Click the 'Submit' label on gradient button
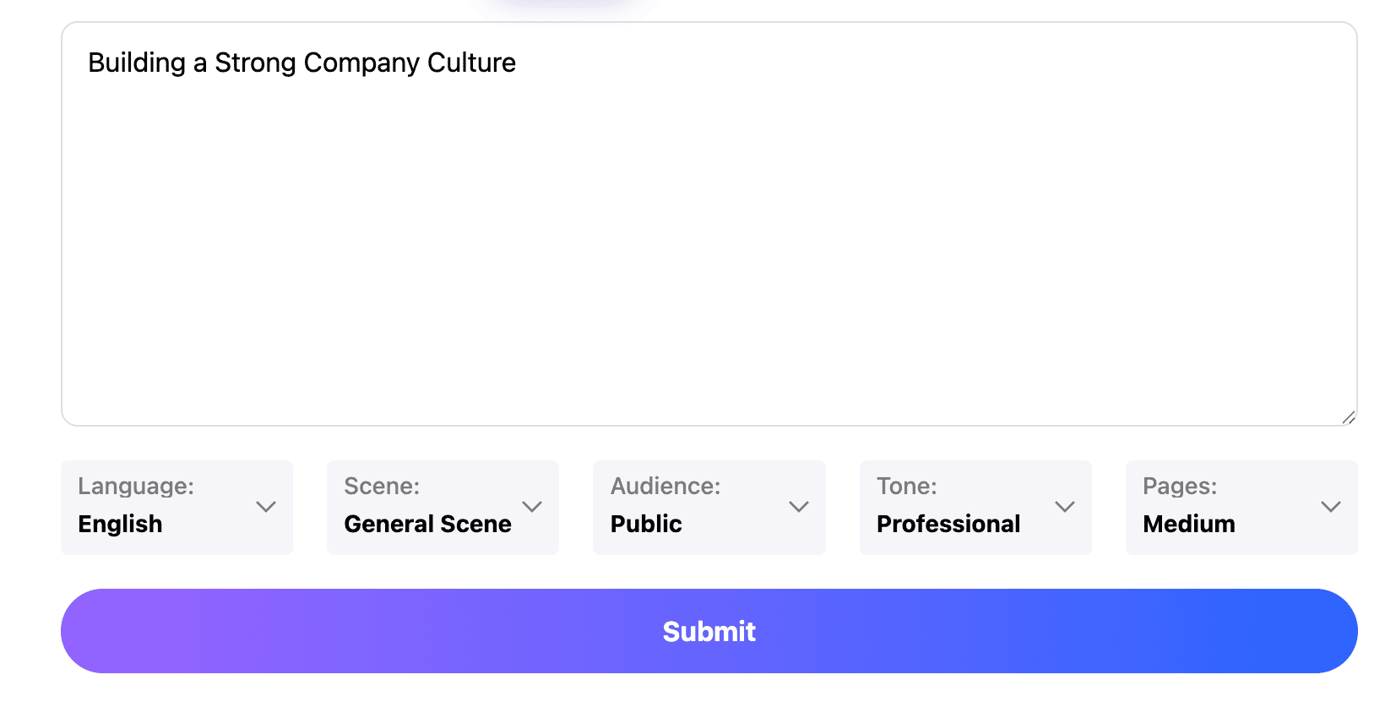 click(x=709, y=631)
